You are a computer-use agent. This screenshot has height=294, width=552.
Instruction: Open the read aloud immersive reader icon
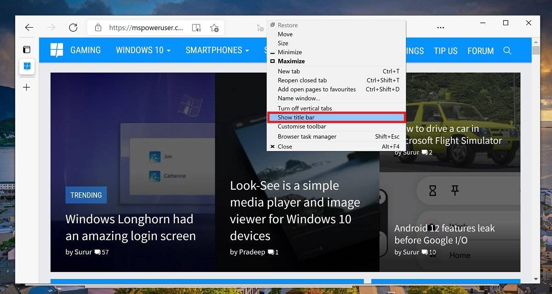coord(196,28)
